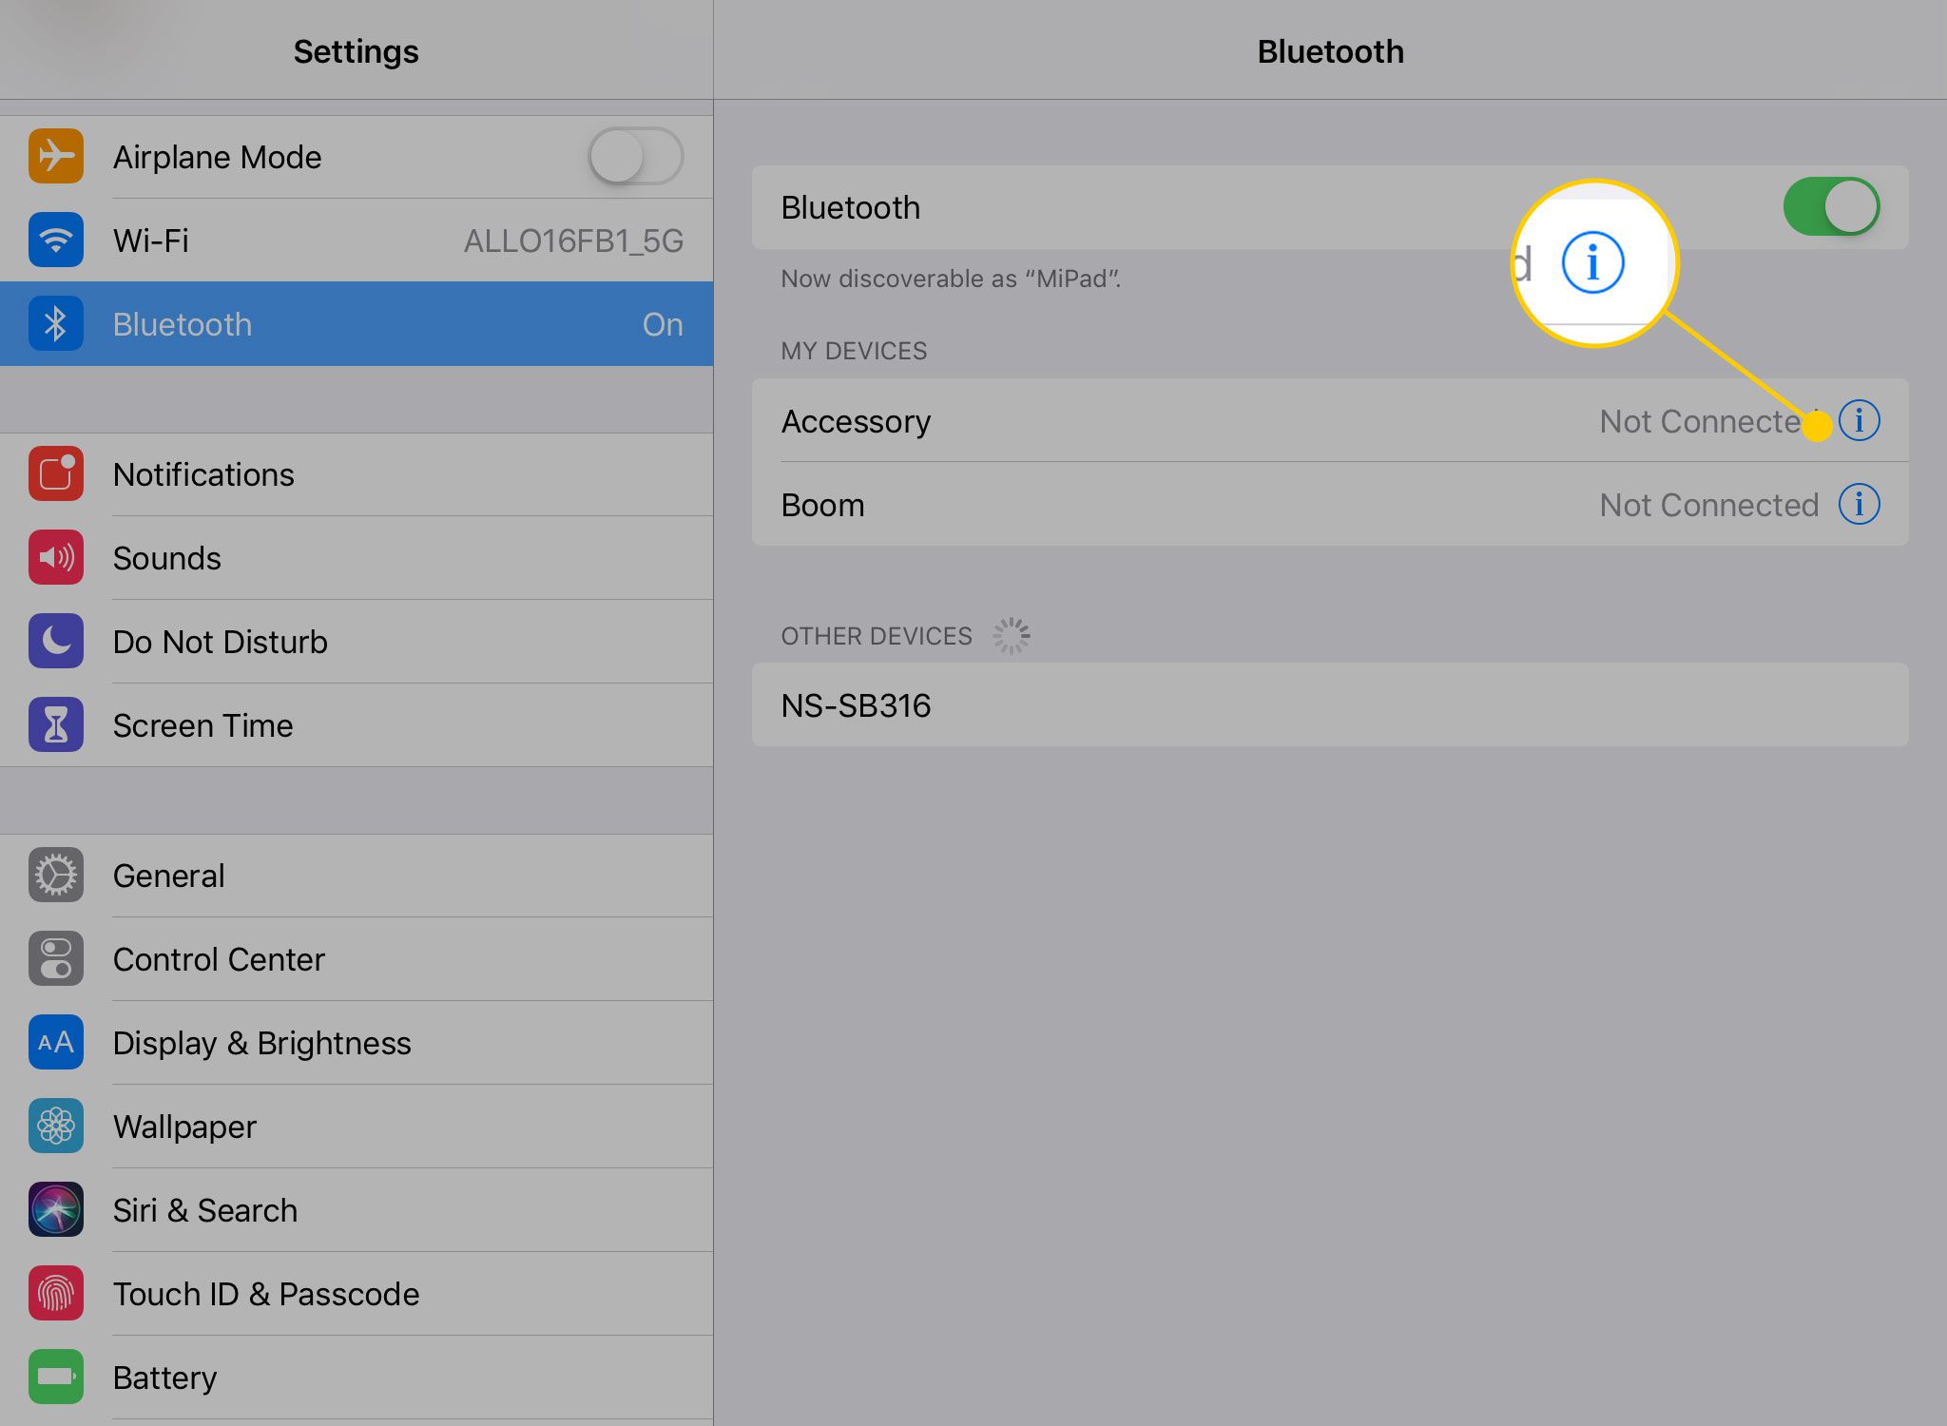Open Airplane Mode settings
Viewport: 1947px width, 1426px height.
[x=356, y=154]
